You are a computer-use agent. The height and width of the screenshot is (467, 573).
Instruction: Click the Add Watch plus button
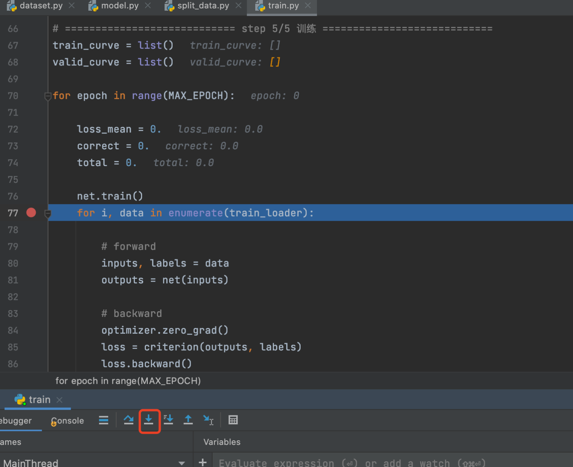coord(202,462)
